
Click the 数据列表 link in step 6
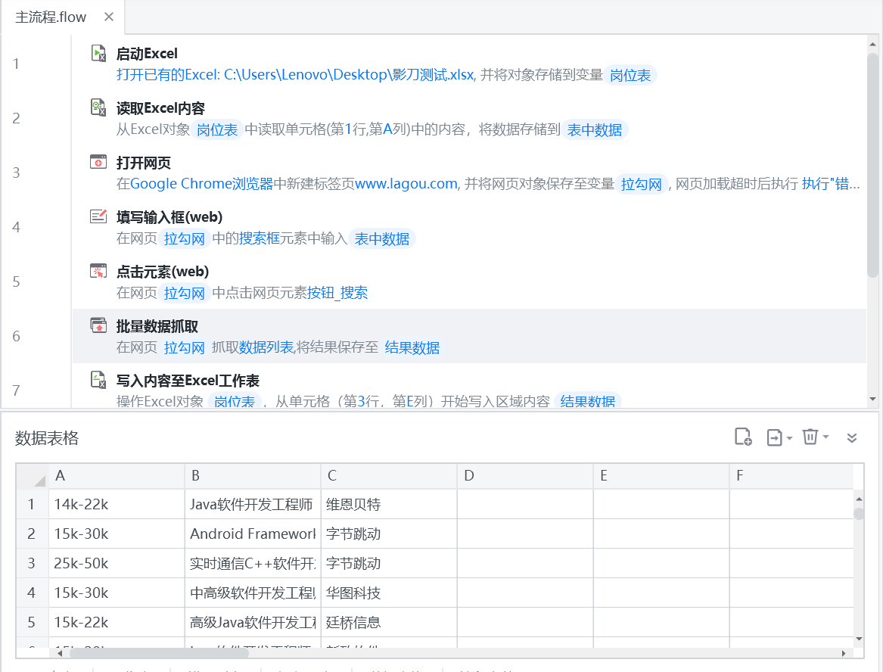point(266,347)
